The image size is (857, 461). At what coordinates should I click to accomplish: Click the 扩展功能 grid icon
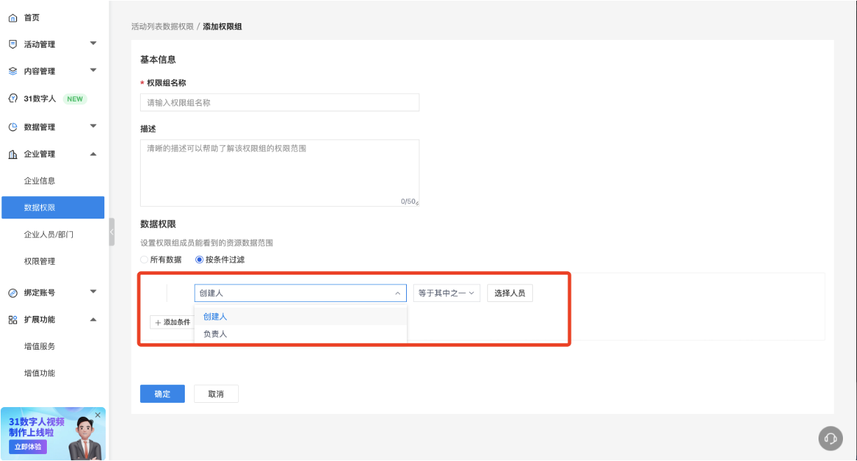[x=13, y=319]
